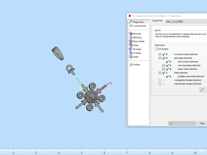Viewport: 207px width, 155px height.
Task: Toggle planar holes detected checkbox
Action: pos(163,69)
